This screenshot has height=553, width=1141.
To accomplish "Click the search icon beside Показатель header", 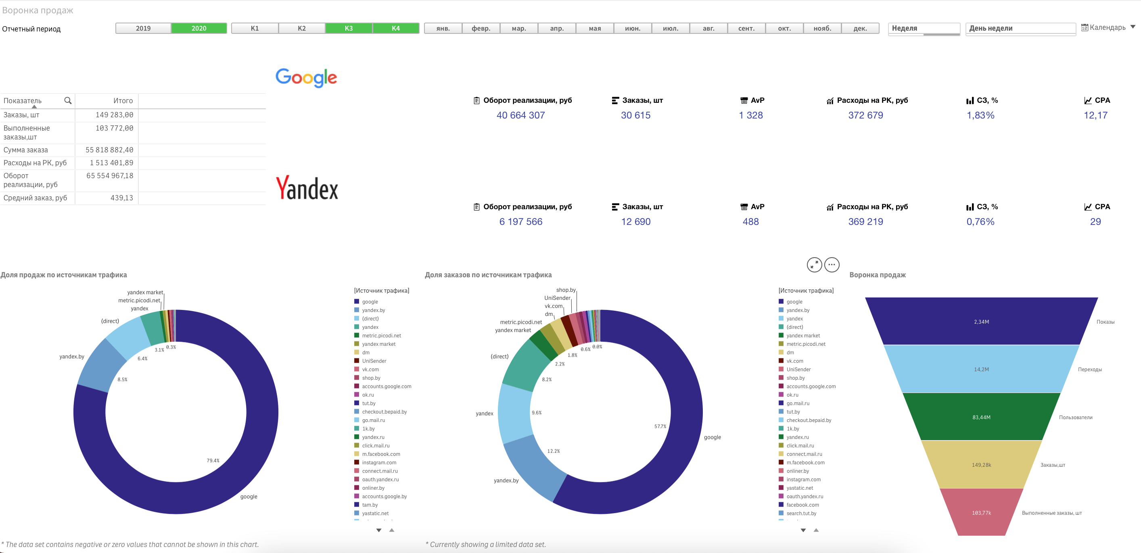I will click(68, 100).
